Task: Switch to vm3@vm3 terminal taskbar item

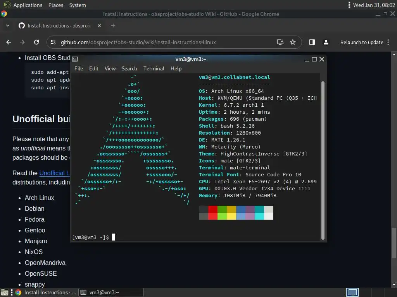Action: (x=111, y=292)
